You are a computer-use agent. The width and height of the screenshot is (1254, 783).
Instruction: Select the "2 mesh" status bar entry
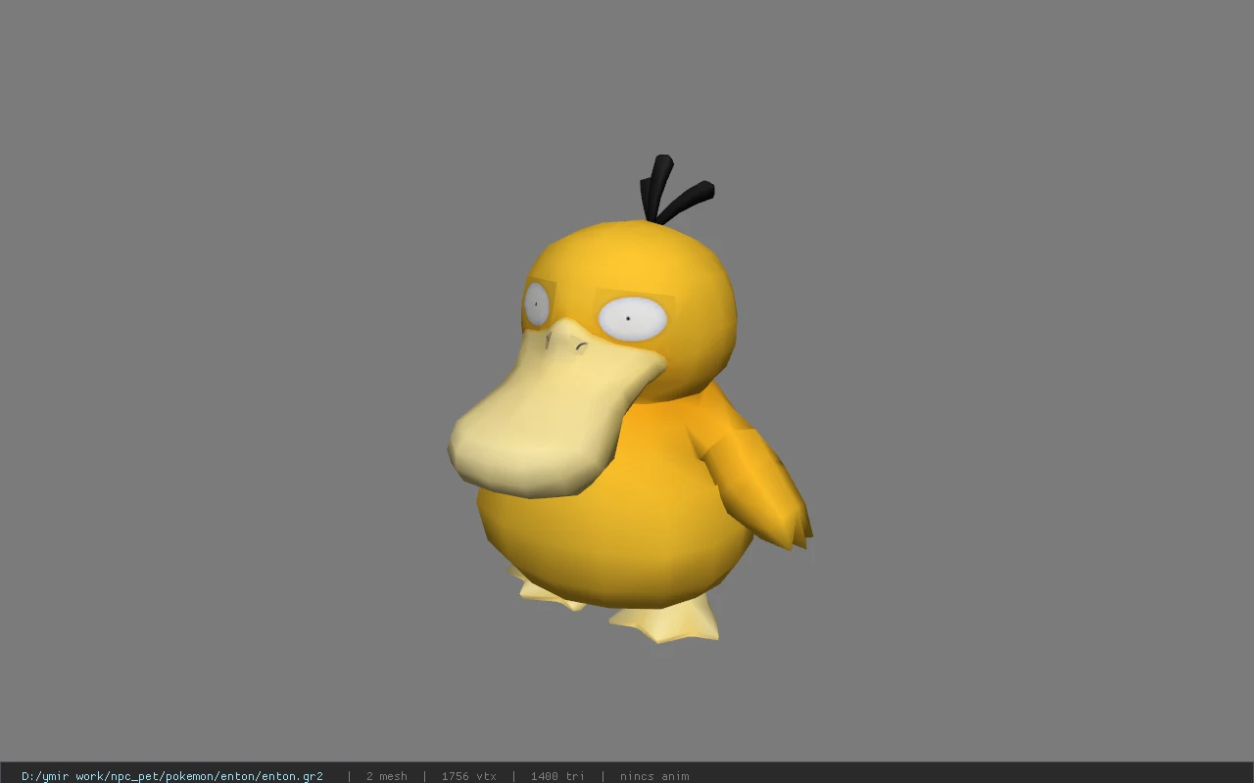pyautogui.click(x=387, y=776)
